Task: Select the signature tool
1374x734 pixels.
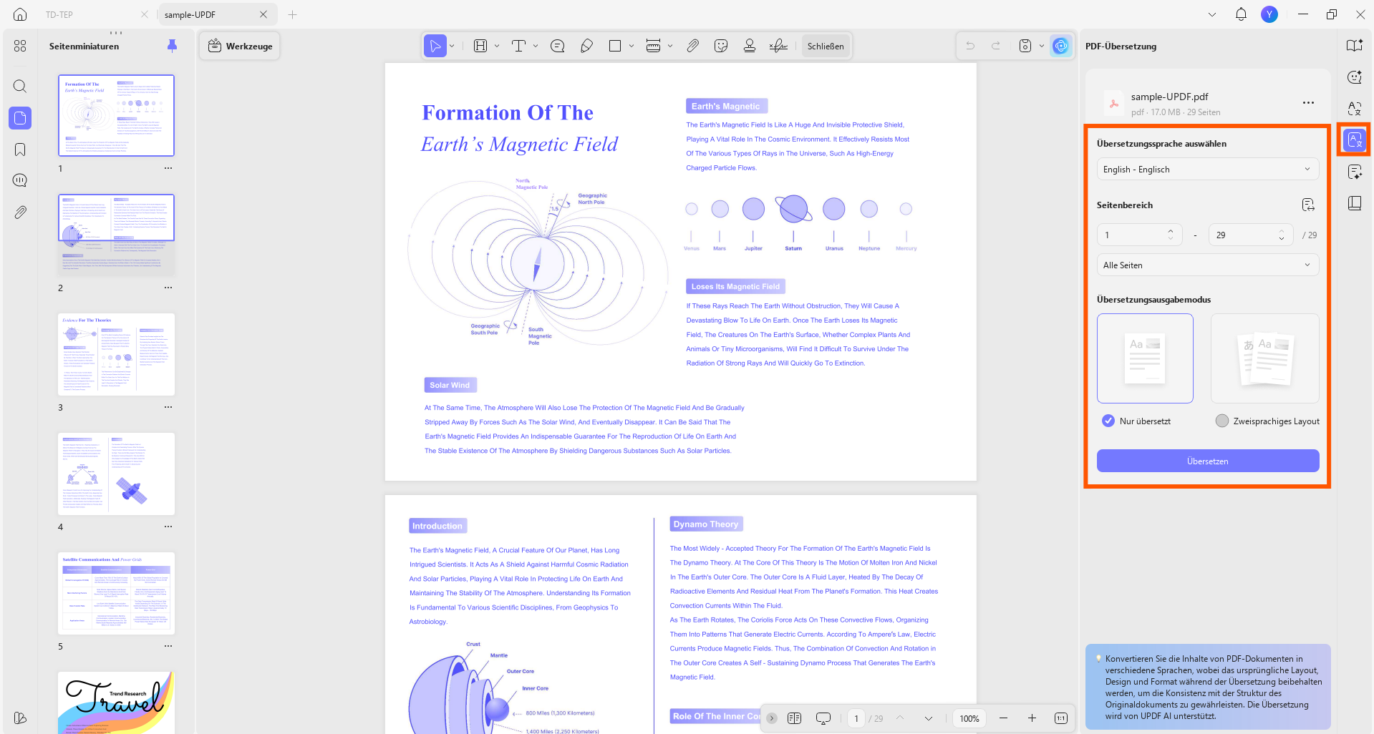Action: [x=778, y=46]
